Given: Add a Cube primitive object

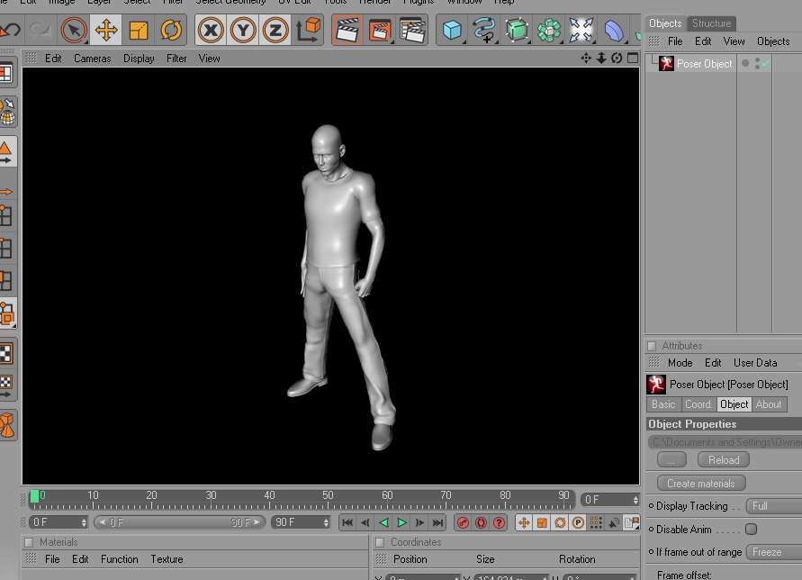Looking at the screenshot, I should pyautogui.click(x=451, y=31).
